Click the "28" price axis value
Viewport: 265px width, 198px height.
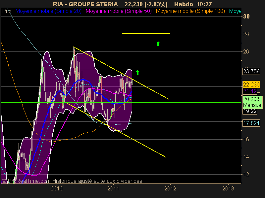(246, 34)
